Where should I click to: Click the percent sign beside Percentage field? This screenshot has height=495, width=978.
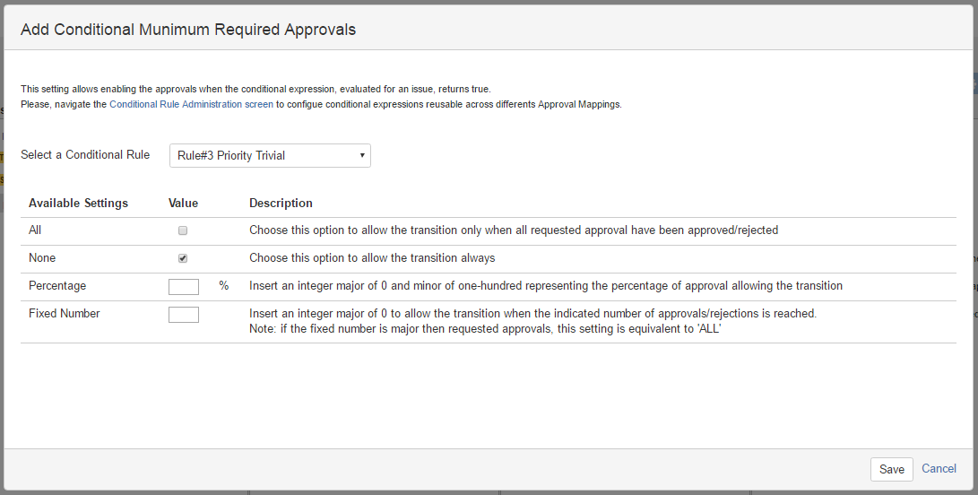(224, 286)
